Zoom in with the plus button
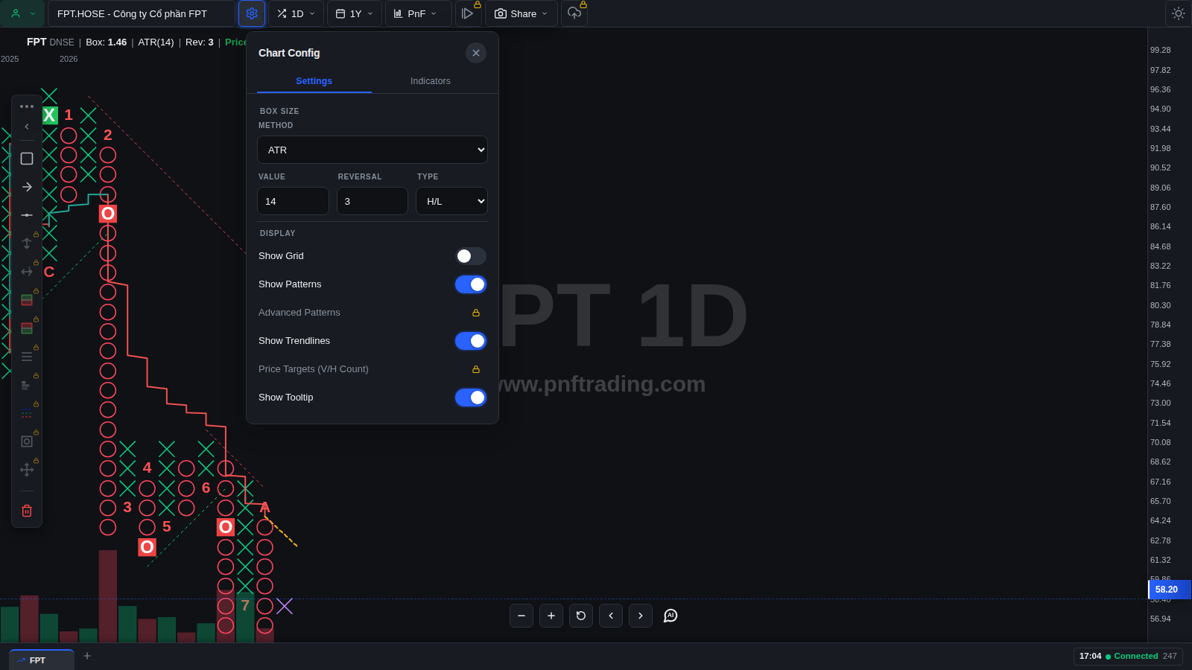 pyautogui.click(x=551, y=616)
